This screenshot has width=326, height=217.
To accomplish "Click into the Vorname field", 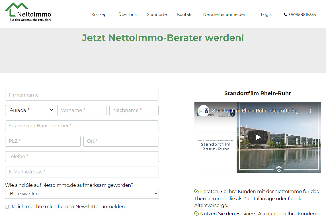I will coord(82,110).
